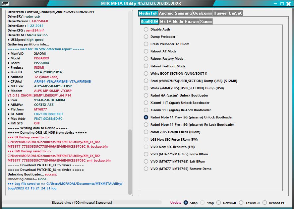Click the EMI backup file path text
294x209 pixels.
59,158
